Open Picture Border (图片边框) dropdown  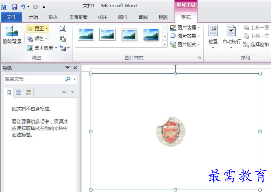point(185,27)
